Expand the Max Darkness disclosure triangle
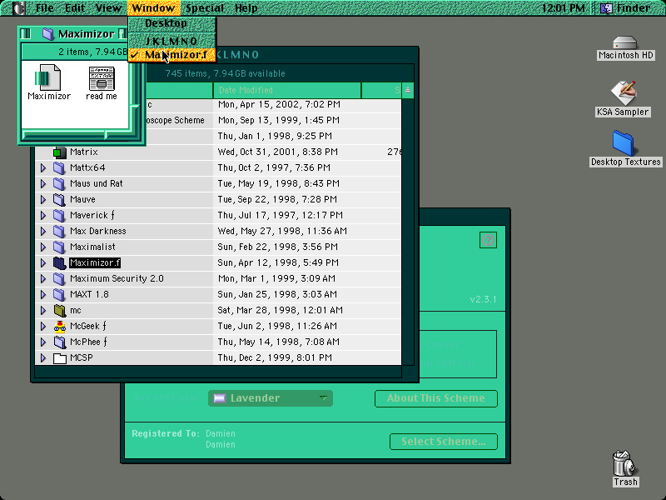Image resolution: width=666 pixels, height=500 pixels. click(x=43, y=231)
